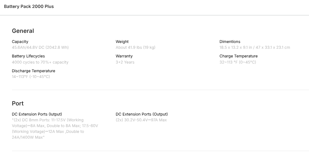309x152 pixels.
Task: Click the DC Extension Ports (Output) label
Action: pyautogui.click(x=141, y=114)
